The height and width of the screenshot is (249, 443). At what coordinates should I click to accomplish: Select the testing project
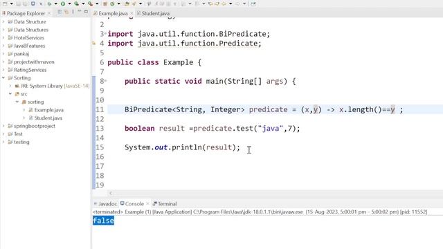pos(21,142)
